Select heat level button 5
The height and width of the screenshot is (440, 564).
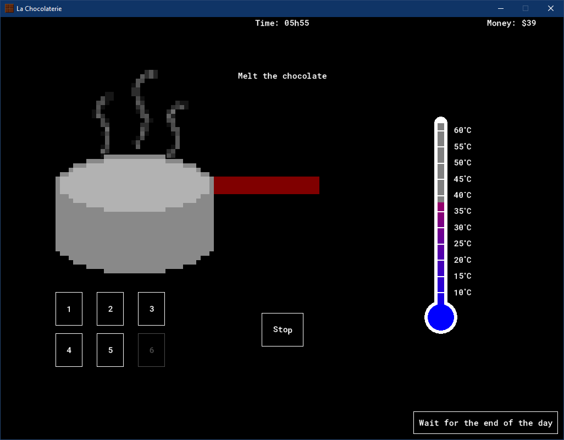tap(110, 350)
